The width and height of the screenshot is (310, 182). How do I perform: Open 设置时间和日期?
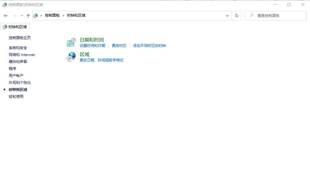pos(92,45)
